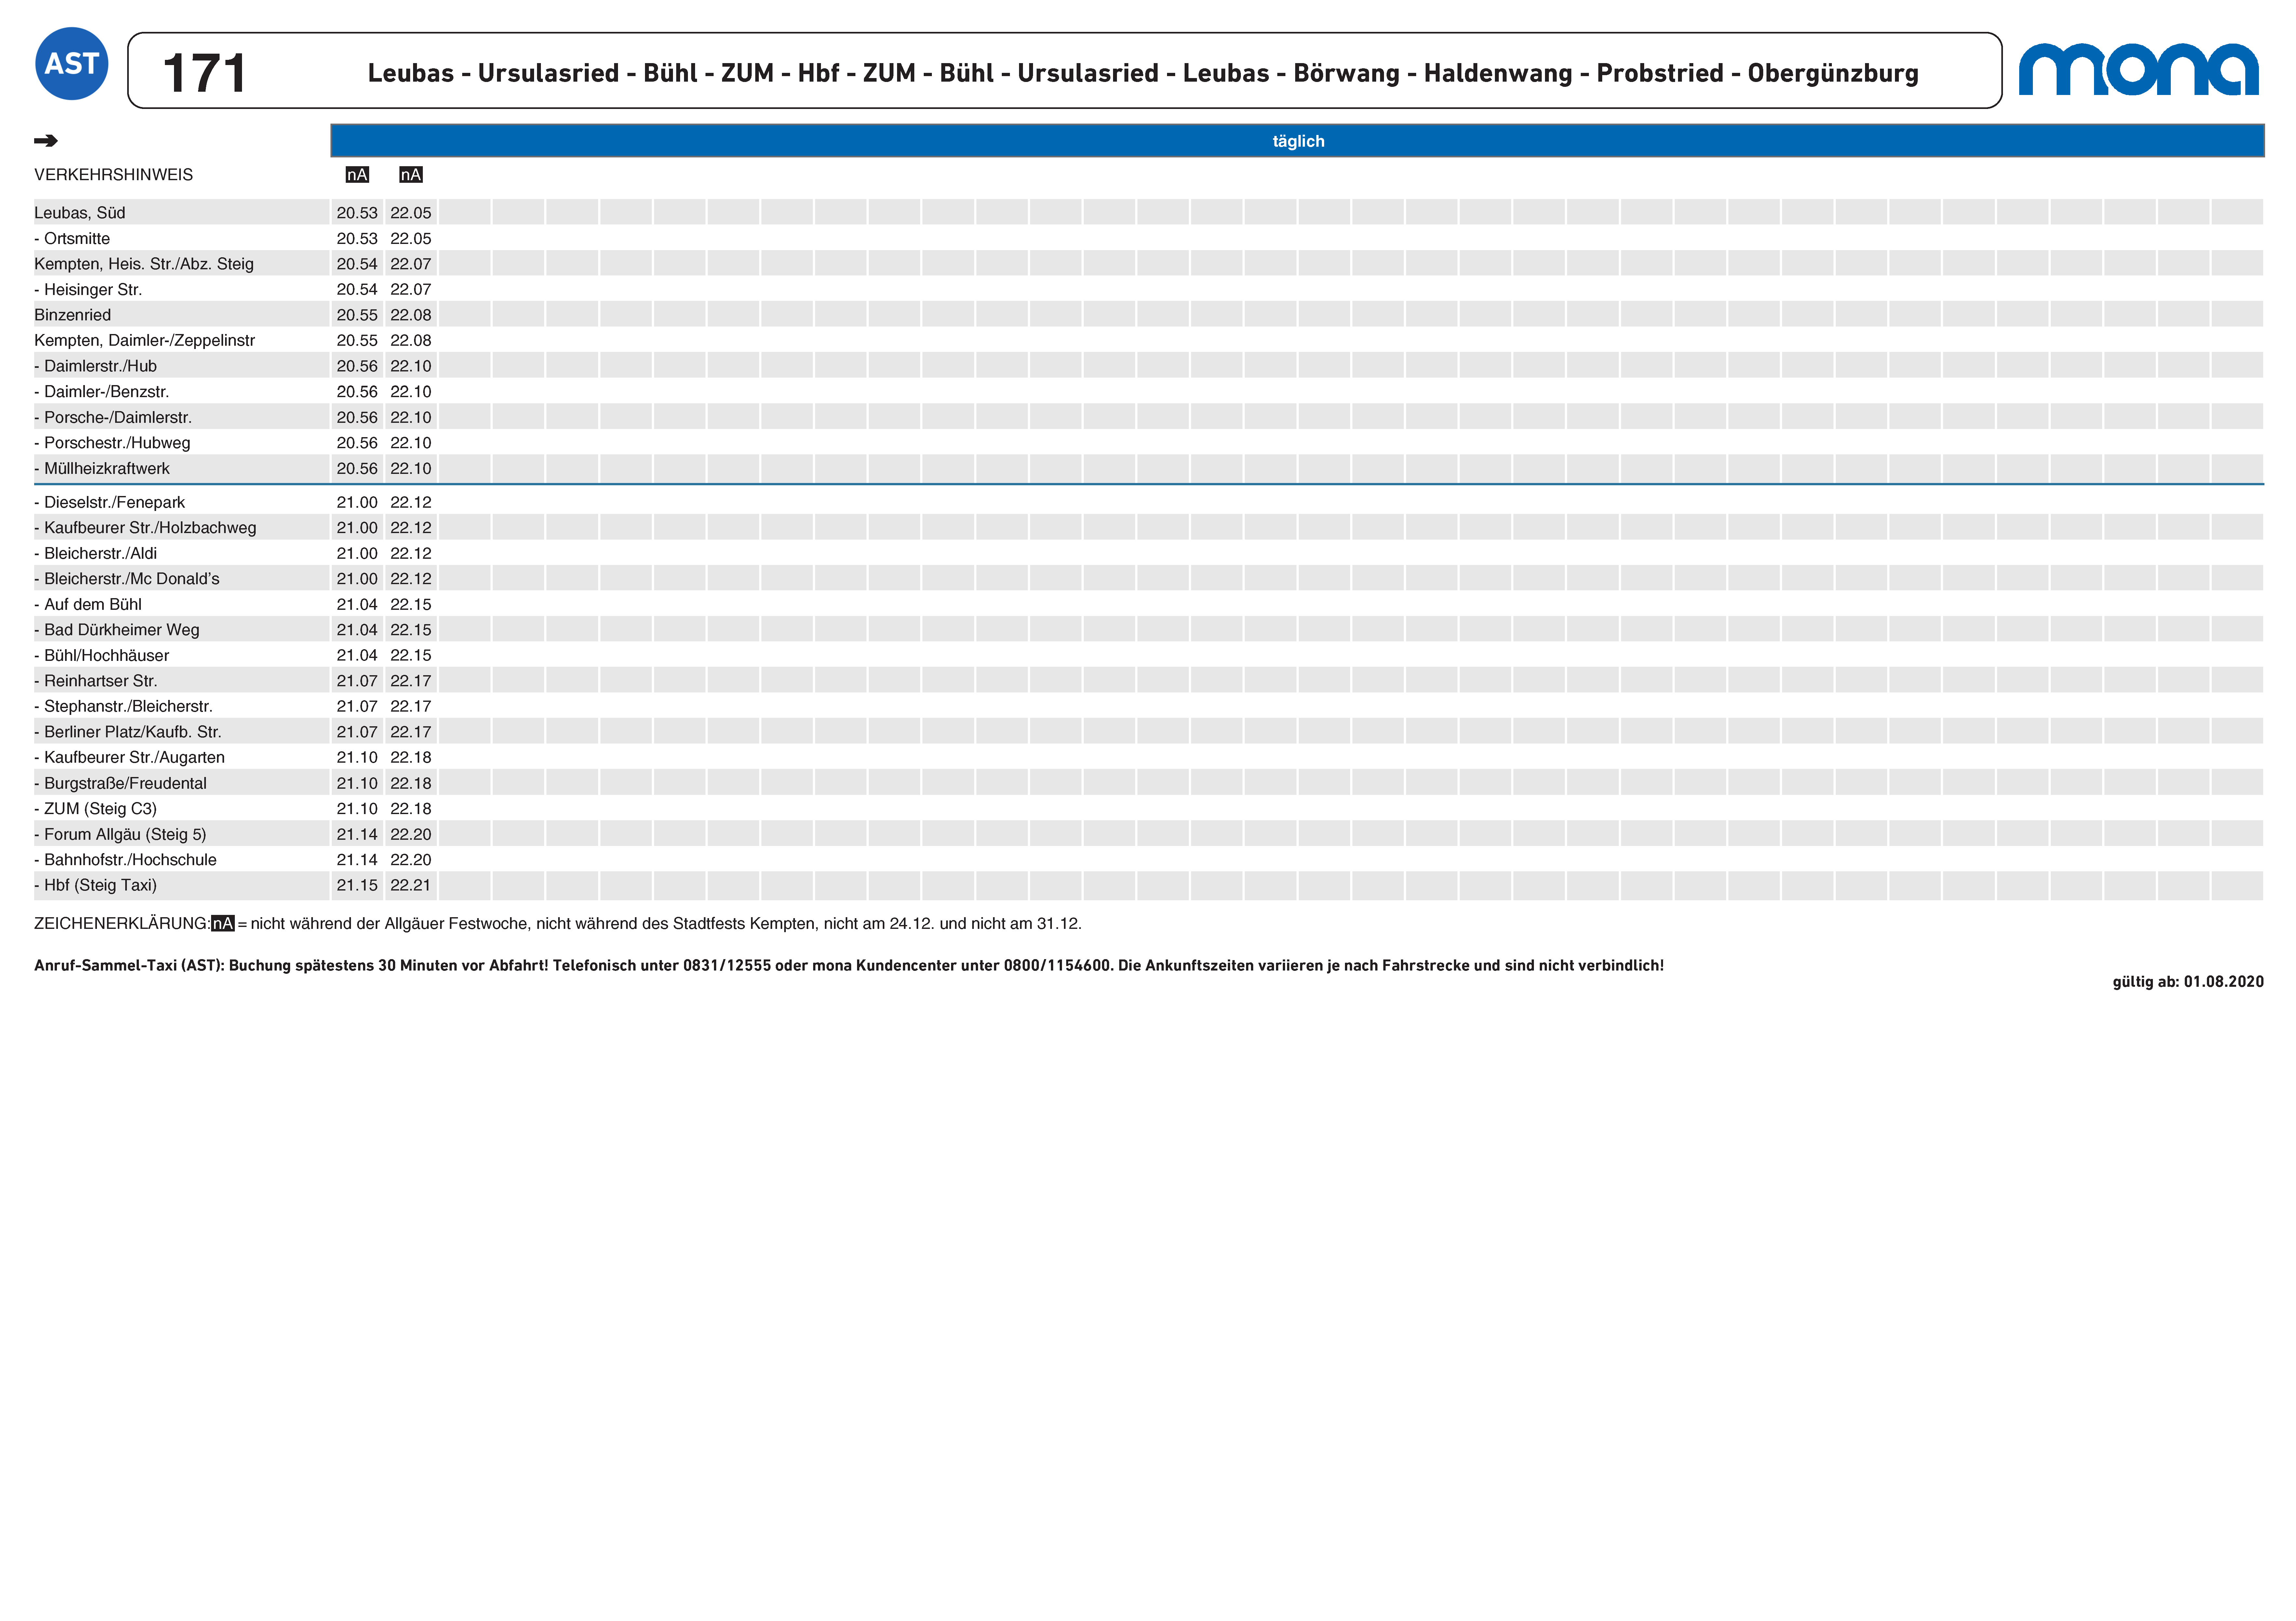Select the Leubas, Süd stop row
Image resolution: width=2296 pixels, height=1621 pixels.
point(80,213)
